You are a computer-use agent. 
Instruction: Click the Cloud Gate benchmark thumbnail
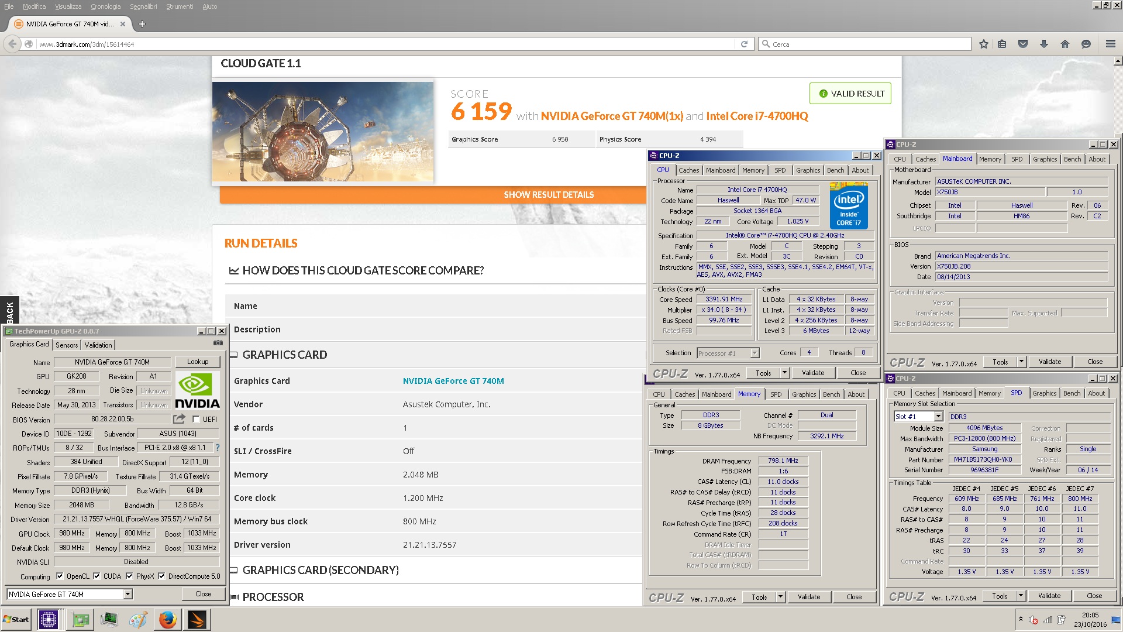[323, 132]
